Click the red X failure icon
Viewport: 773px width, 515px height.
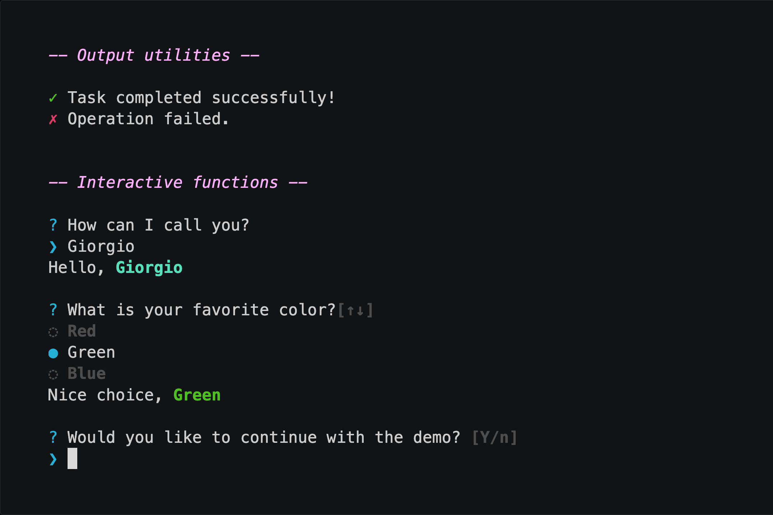[53, 119]
